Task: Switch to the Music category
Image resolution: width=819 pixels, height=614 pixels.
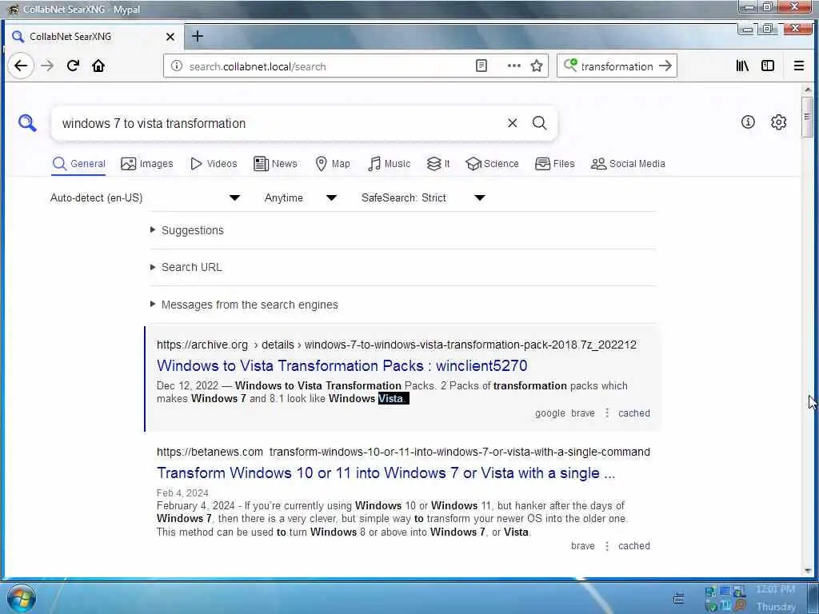Action: point(390,164)
